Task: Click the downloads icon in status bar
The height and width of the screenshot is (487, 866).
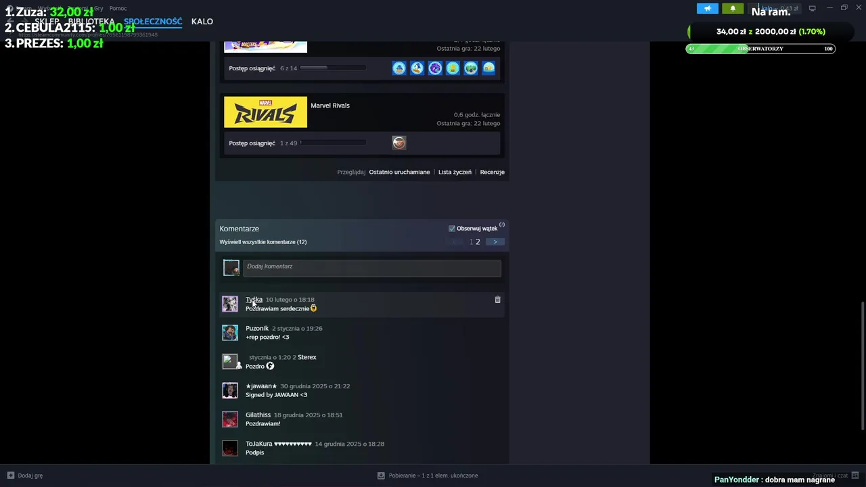Action: point(381,476)
